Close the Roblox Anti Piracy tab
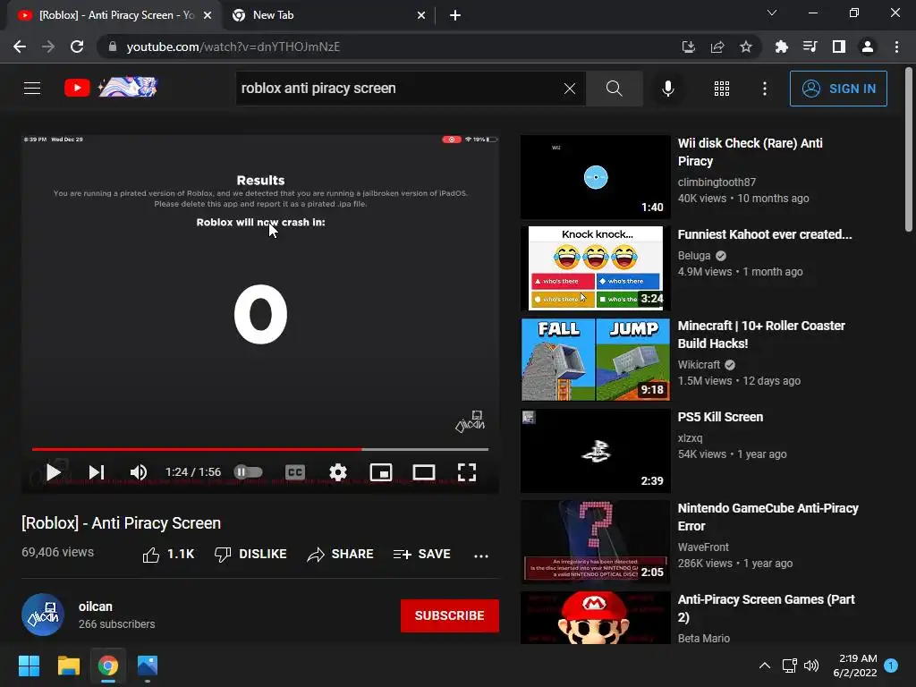Image resolution: width=916 pixels, height=687 pixels. [208, 15]
